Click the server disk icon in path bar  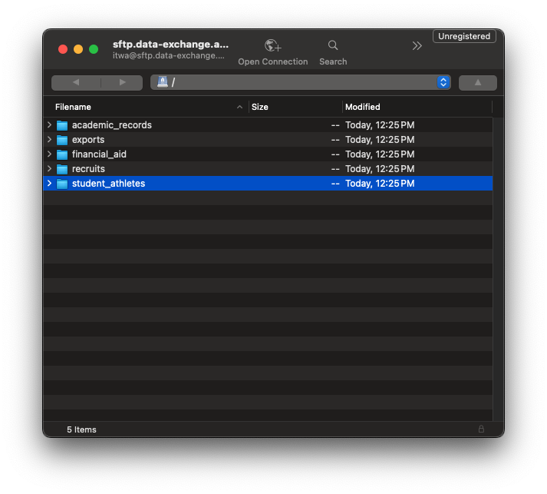163,81
